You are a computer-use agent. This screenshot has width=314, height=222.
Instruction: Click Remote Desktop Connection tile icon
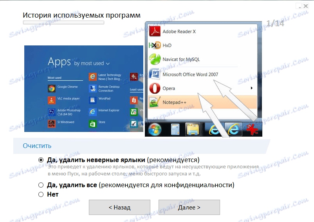[92, 88]
